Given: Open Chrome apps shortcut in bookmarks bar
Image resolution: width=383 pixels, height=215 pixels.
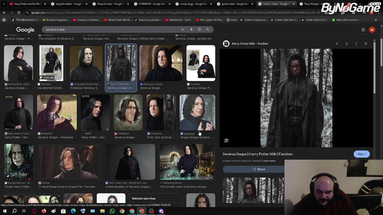Looking at the screenshot, I should [4, 20].
